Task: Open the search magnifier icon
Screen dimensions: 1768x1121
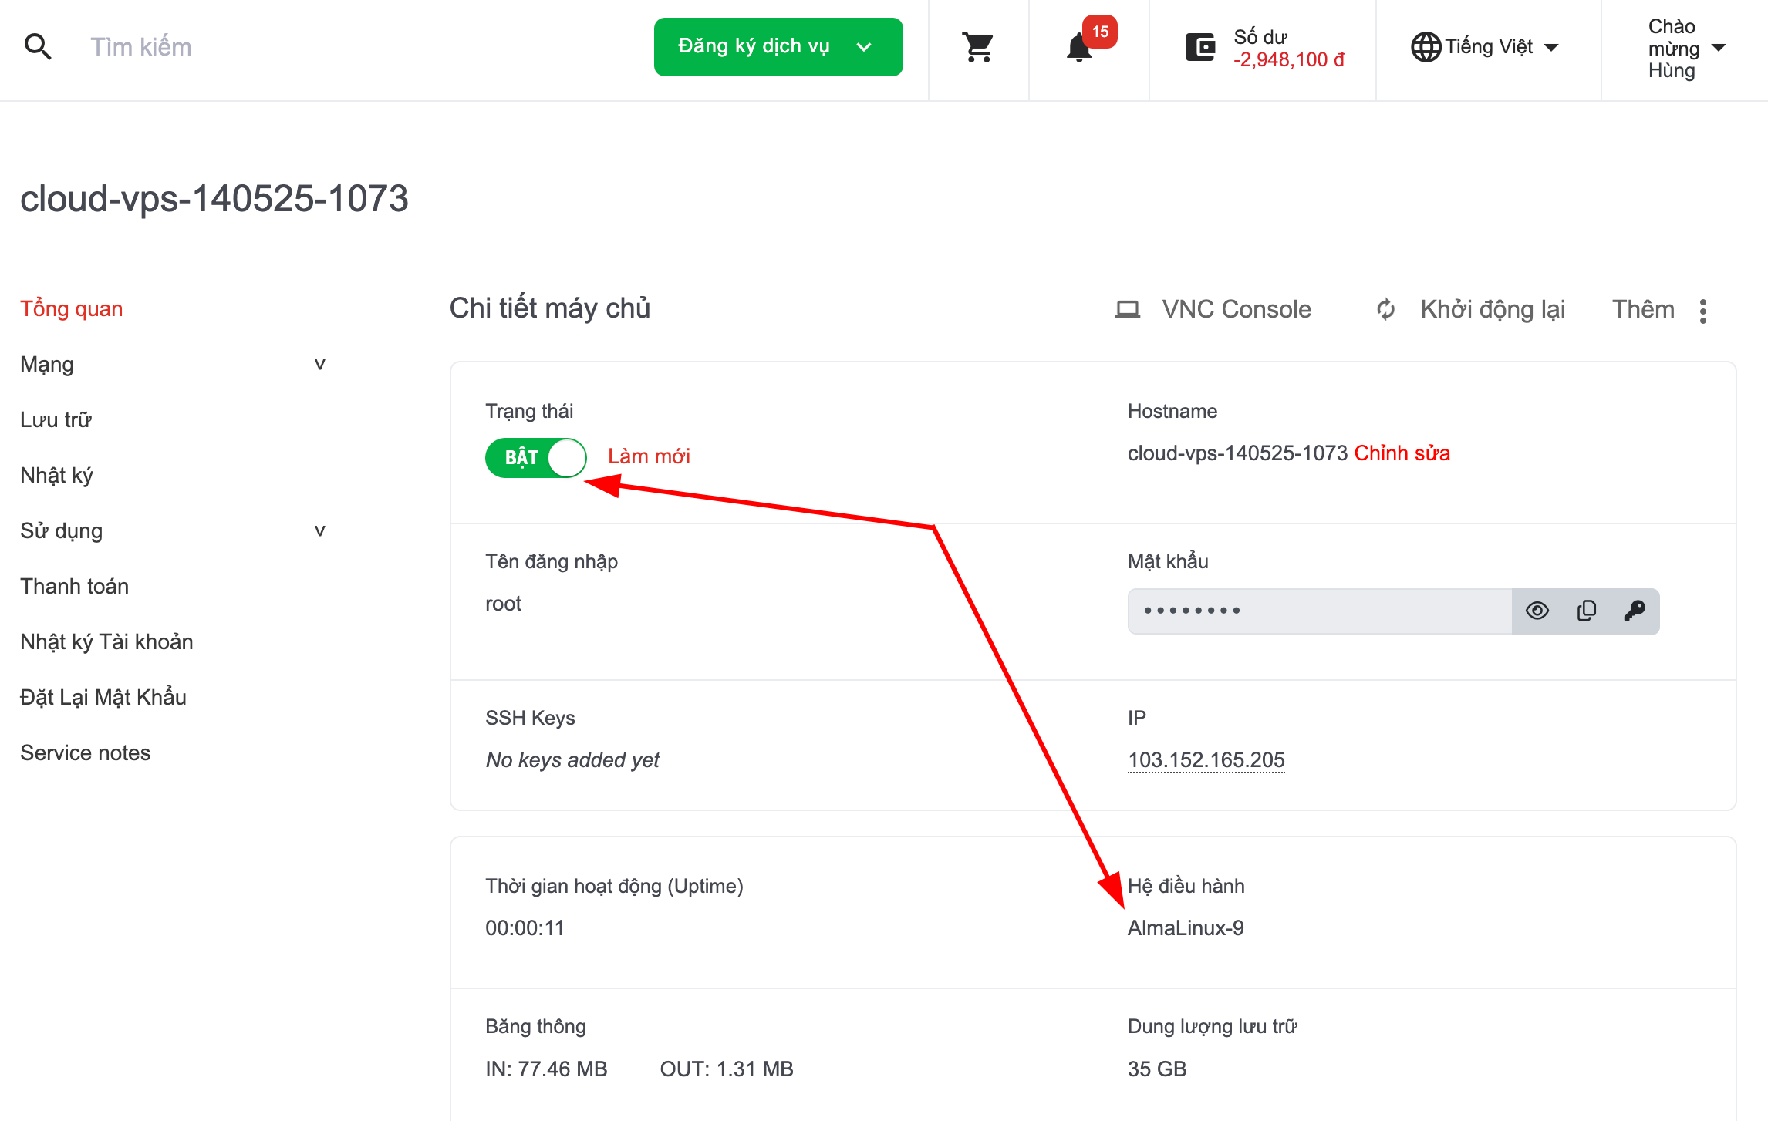Action: click(x=37, y=46)
